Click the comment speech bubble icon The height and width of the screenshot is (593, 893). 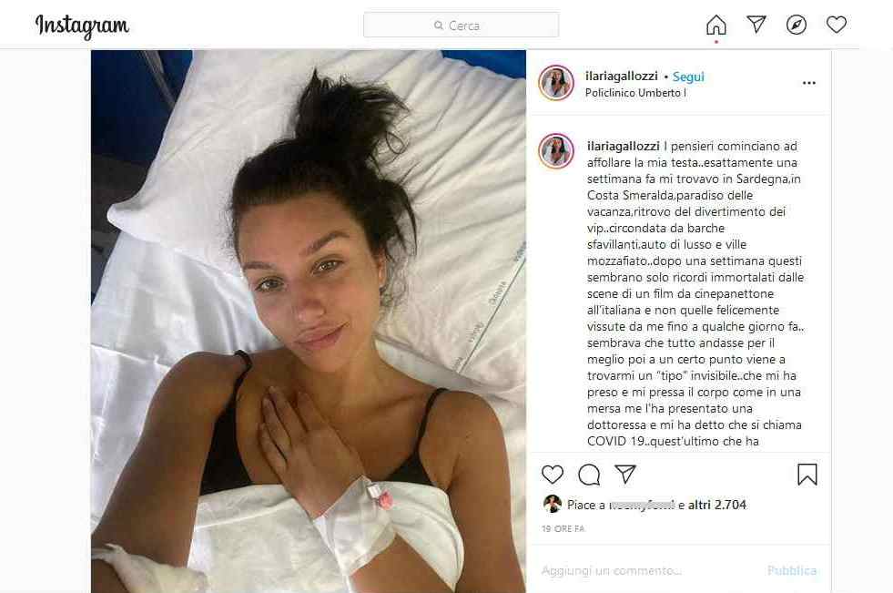(589, 474)
